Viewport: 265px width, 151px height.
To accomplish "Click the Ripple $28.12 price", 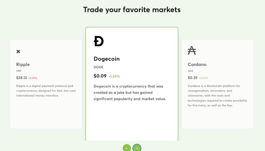I will pos(21,78).
